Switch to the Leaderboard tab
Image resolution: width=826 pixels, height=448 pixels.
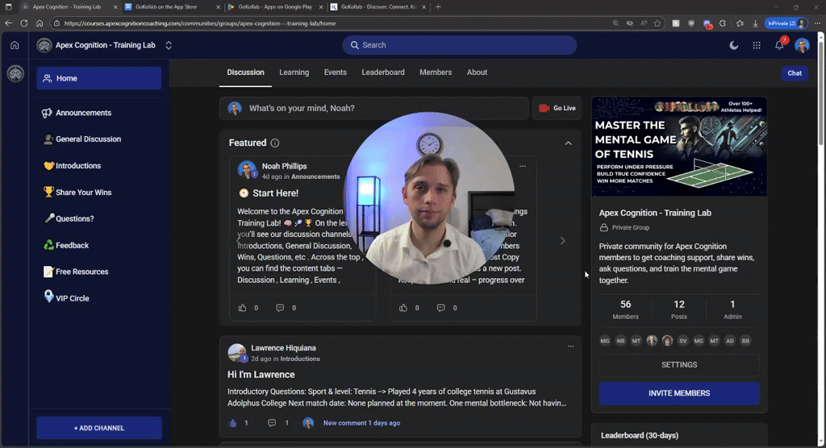pyautogui.click(x=383, y=73)
